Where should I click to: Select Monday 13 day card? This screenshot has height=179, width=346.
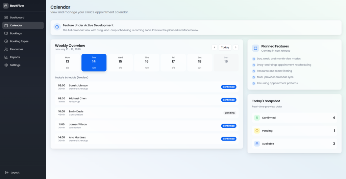pos(68,62)
